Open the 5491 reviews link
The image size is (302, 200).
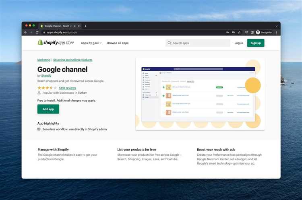(67, 88)
